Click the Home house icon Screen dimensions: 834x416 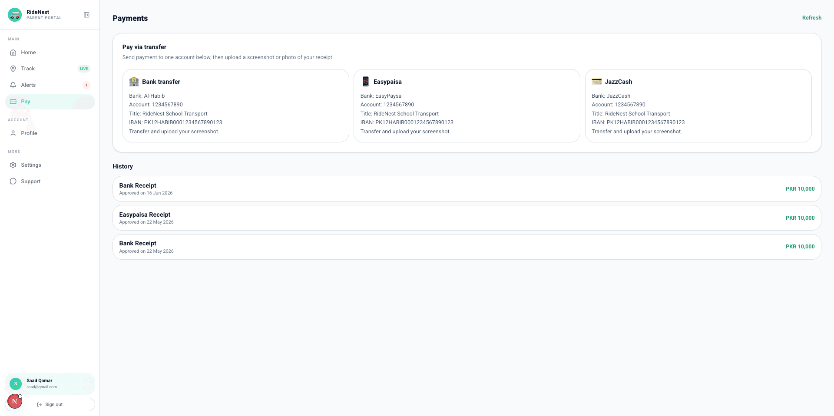pyautogui.click(x=13, y=53)
